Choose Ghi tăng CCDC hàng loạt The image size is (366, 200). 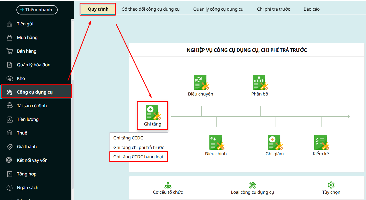(x=138, y=157)
